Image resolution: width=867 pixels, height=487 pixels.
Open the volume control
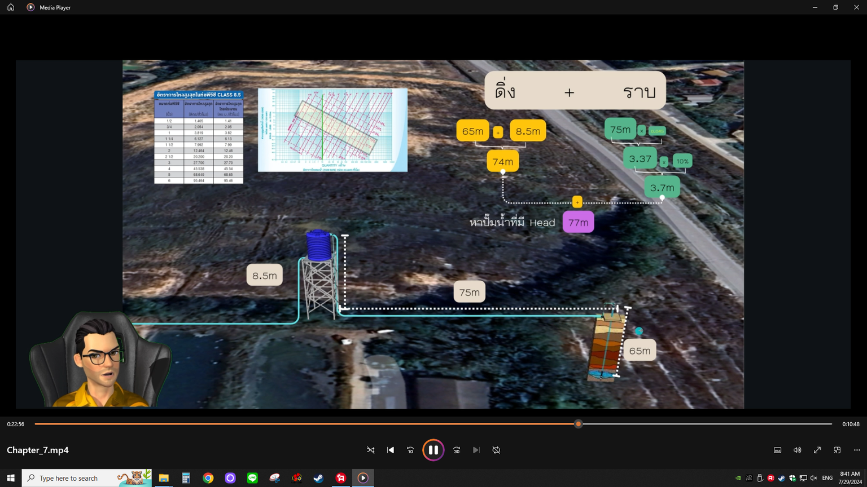(797, 450)
